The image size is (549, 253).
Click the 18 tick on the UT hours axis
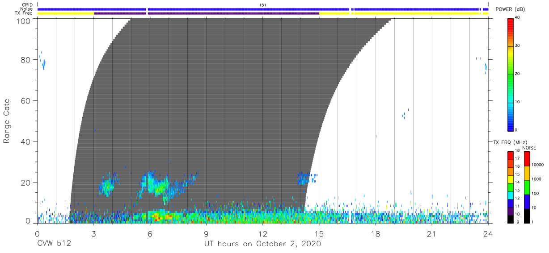(x=376, y=234)
